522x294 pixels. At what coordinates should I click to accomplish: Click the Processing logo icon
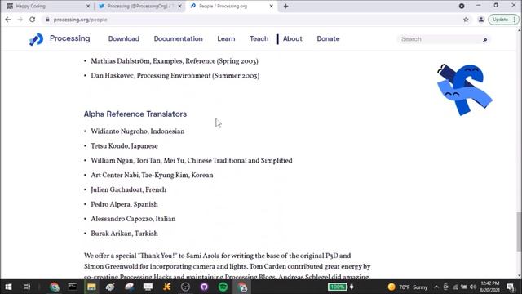(36, 39)
